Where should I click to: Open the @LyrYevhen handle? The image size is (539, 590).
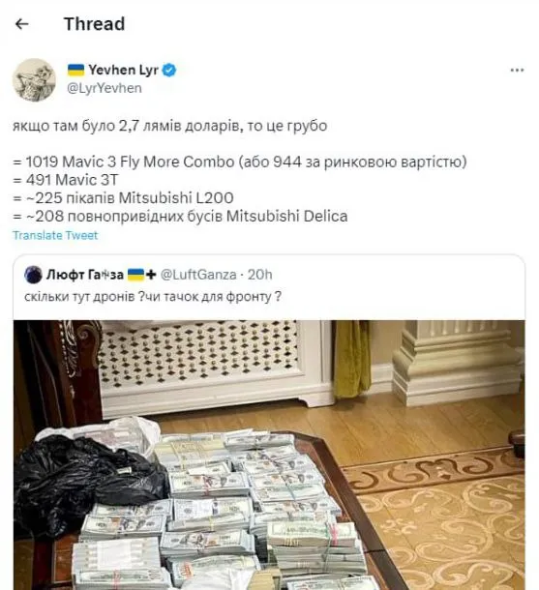(x=105, y=88)
